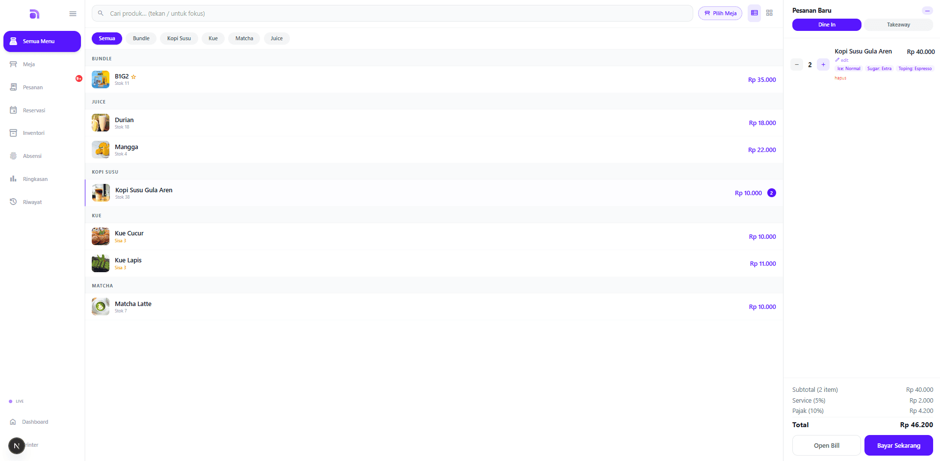Select the Takeaway order type

(898, 25)
